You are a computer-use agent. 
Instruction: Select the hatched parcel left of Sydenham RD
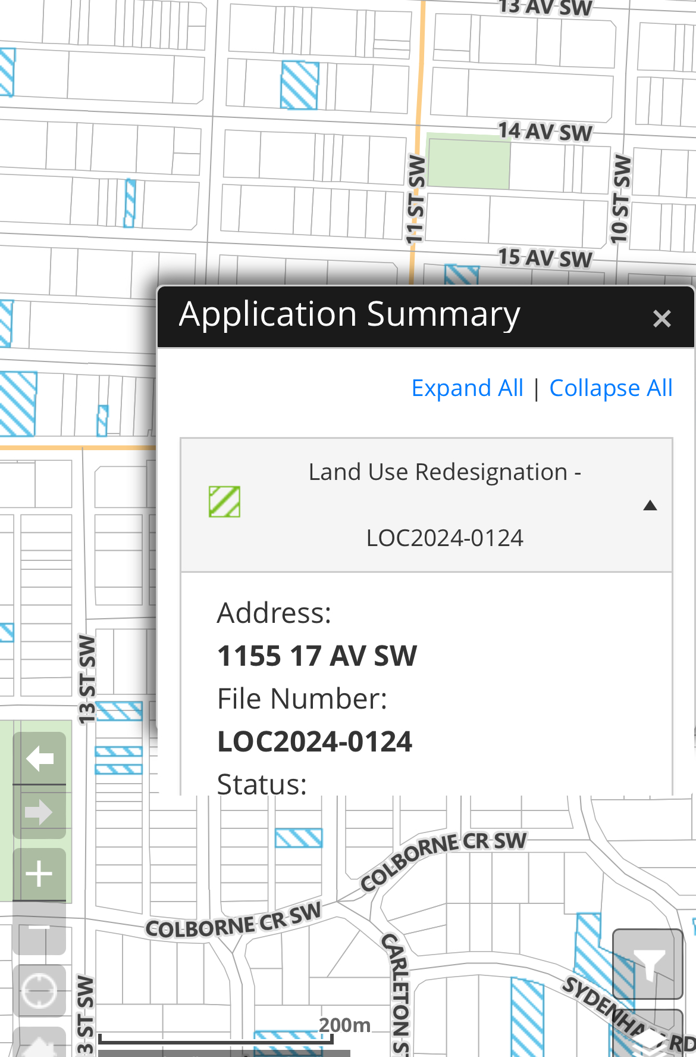coord(527,1018)
